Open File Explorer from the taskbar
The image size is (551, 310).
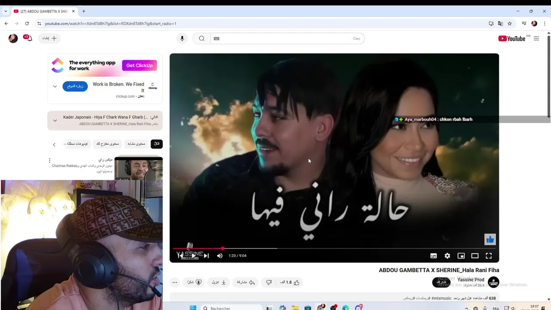click(x=295, y=308)
